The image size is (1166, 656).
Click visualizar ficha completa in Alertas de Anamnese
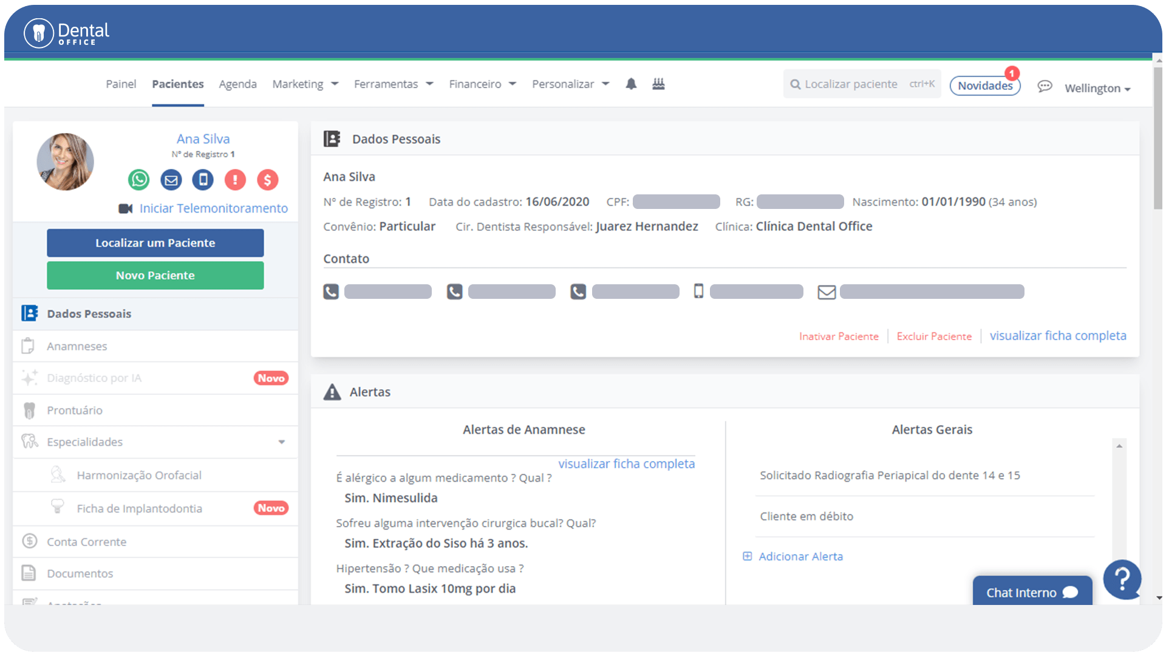(626, 464)
